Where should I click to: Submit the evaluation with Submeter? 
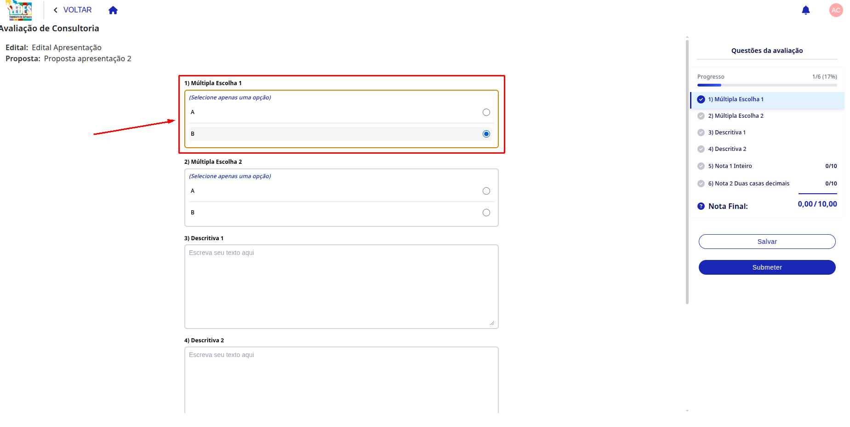tap(767, 267)
